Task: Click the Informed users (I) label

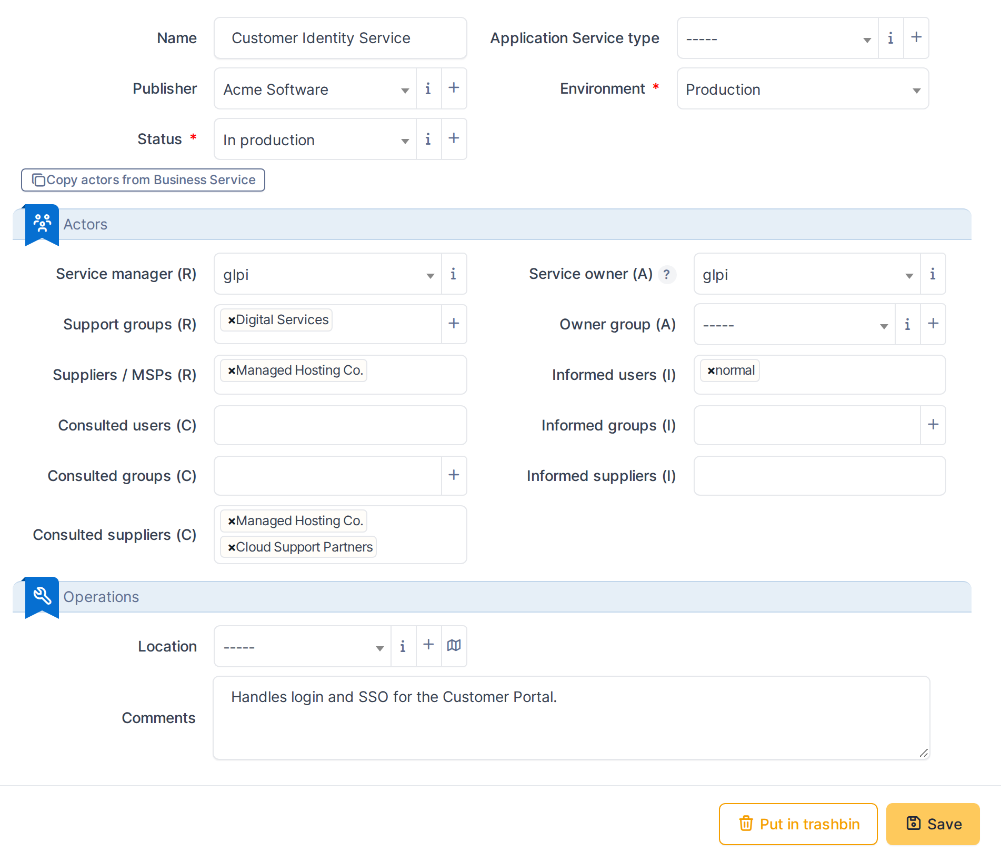Action: click(614, 375)
